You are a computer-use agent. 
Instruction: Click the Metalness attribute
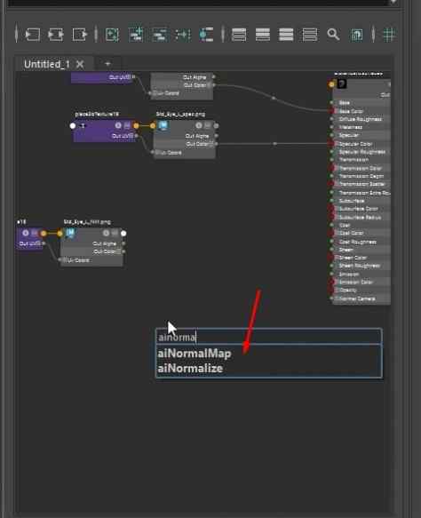[351, 127]
